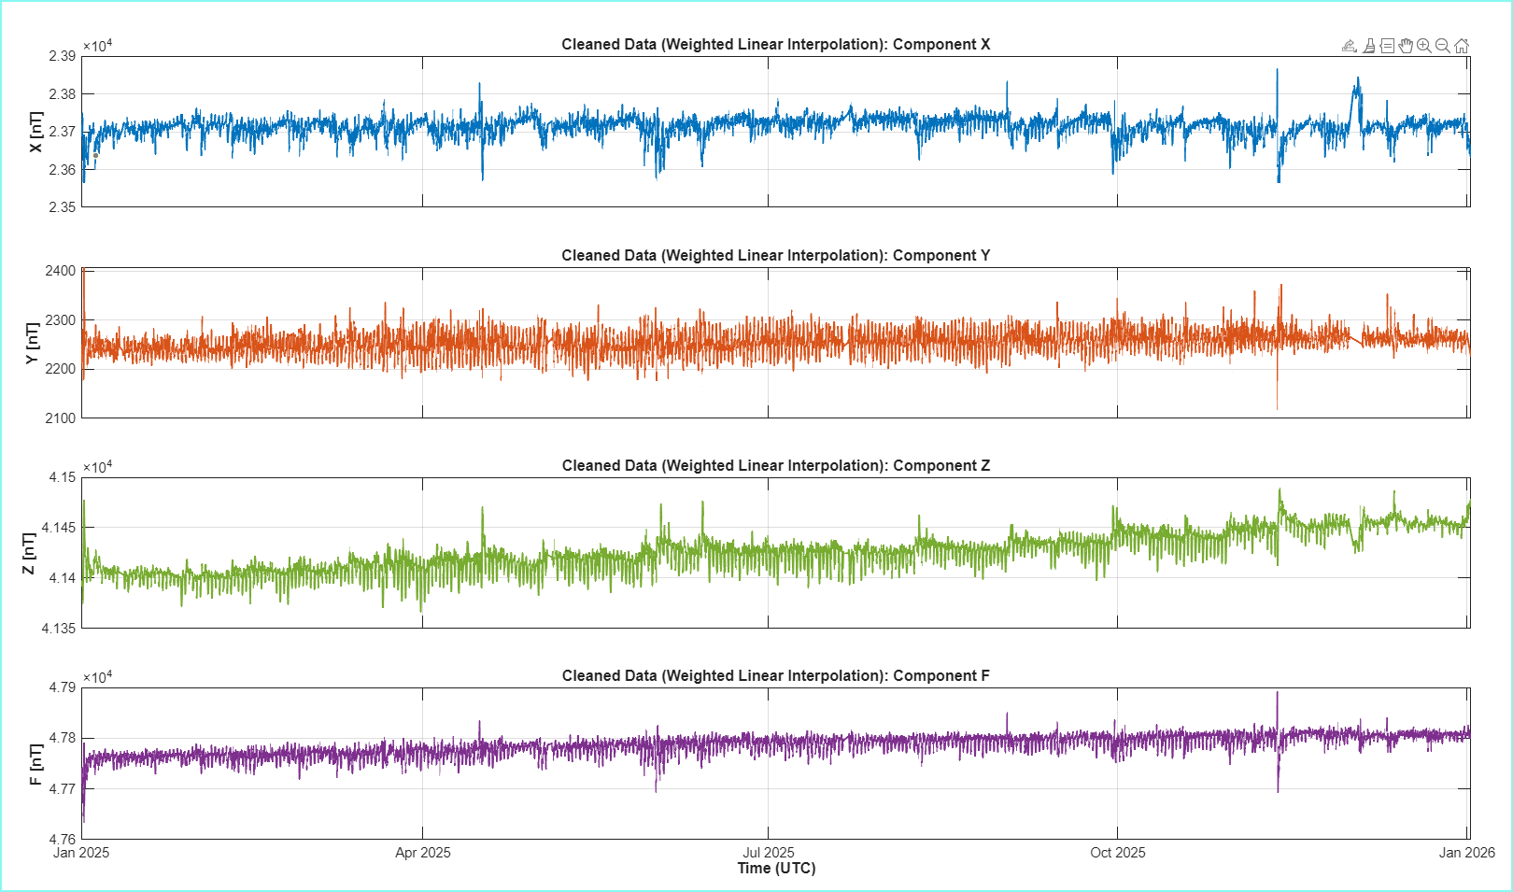Click the "2.35" tick on Component X
1513x892 pixels.
[x=63, y=207]
